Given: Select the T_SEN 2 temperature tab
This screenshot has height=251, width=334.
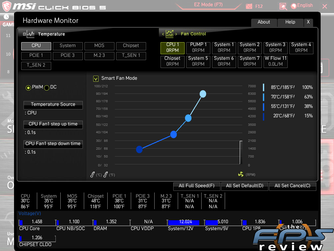Looking at the screenshot, I should coord(36,65).
